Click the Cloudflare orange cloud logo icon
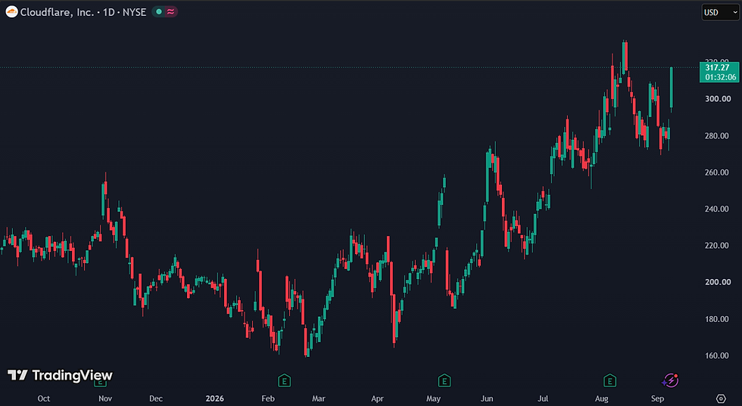Viewport: 742px width, 406px height. 12,12
